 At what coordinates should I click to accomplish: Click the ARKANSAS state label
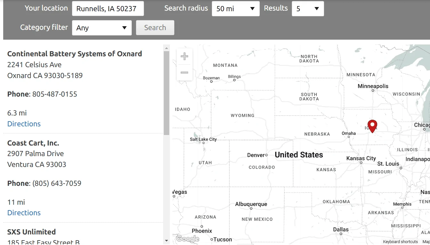click(381, 213)
